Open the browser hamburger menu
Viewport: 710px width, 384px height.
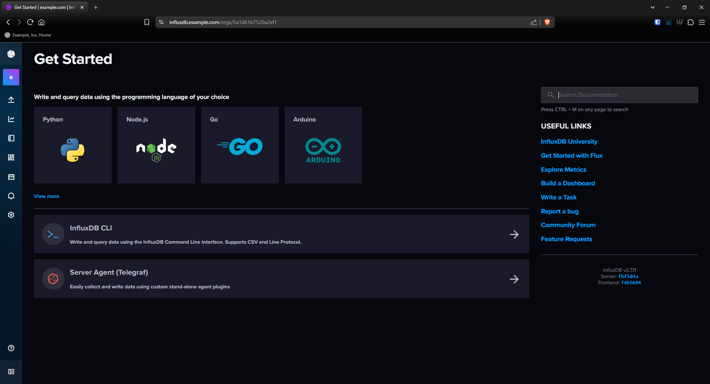702,22
